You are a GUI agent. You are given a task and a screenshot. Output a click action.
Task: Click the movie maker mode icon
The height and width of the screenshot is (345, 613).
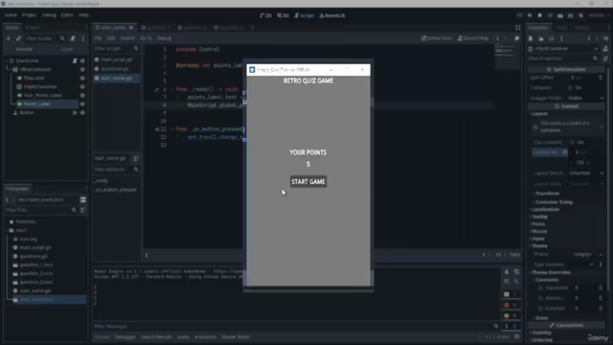point(581,15)
